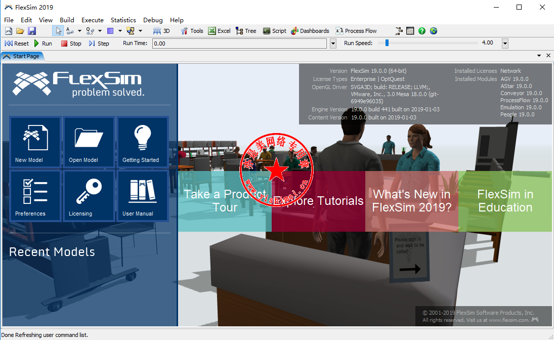Expand the create objects dropdown arrow

click(x=120, y=31)
